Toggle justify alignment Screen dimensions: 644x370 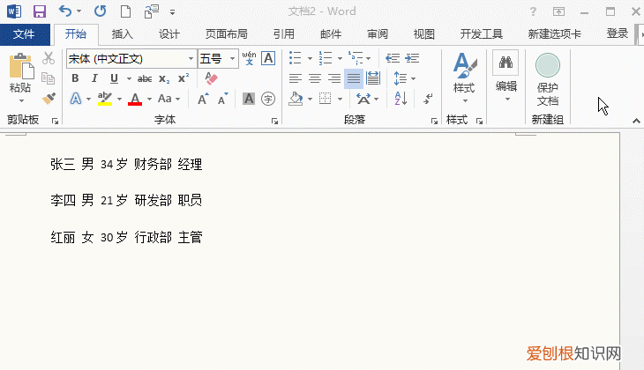click(354, 78)
